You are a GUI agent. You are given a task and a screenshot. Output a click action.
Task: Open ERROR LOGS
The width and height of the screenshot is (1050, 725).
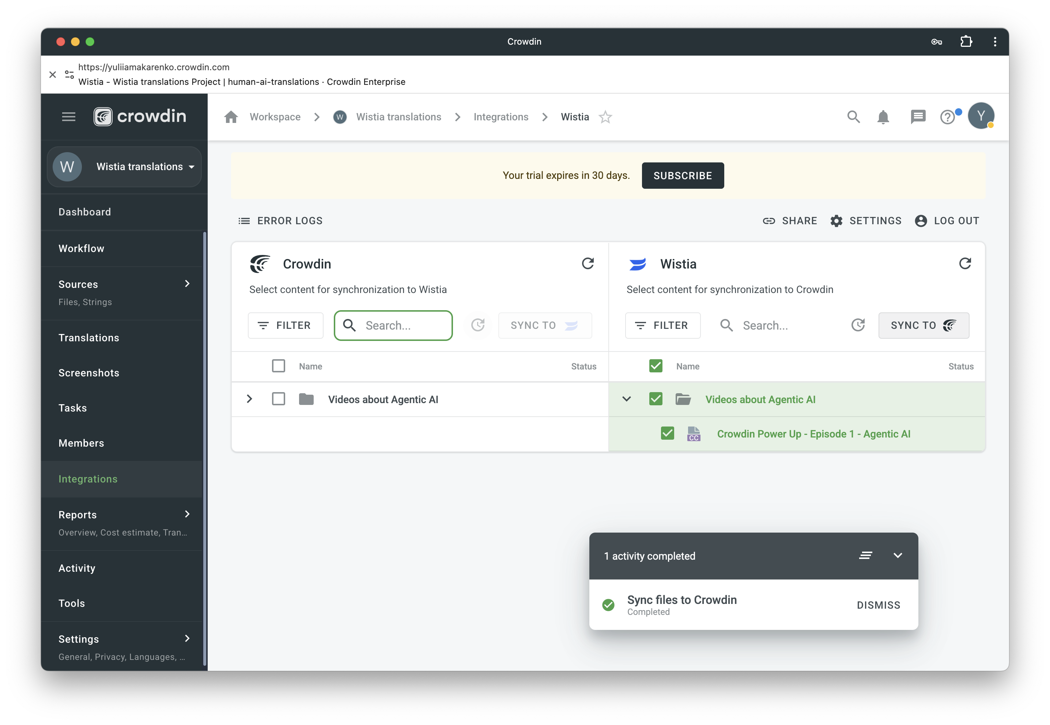point(280,221)
